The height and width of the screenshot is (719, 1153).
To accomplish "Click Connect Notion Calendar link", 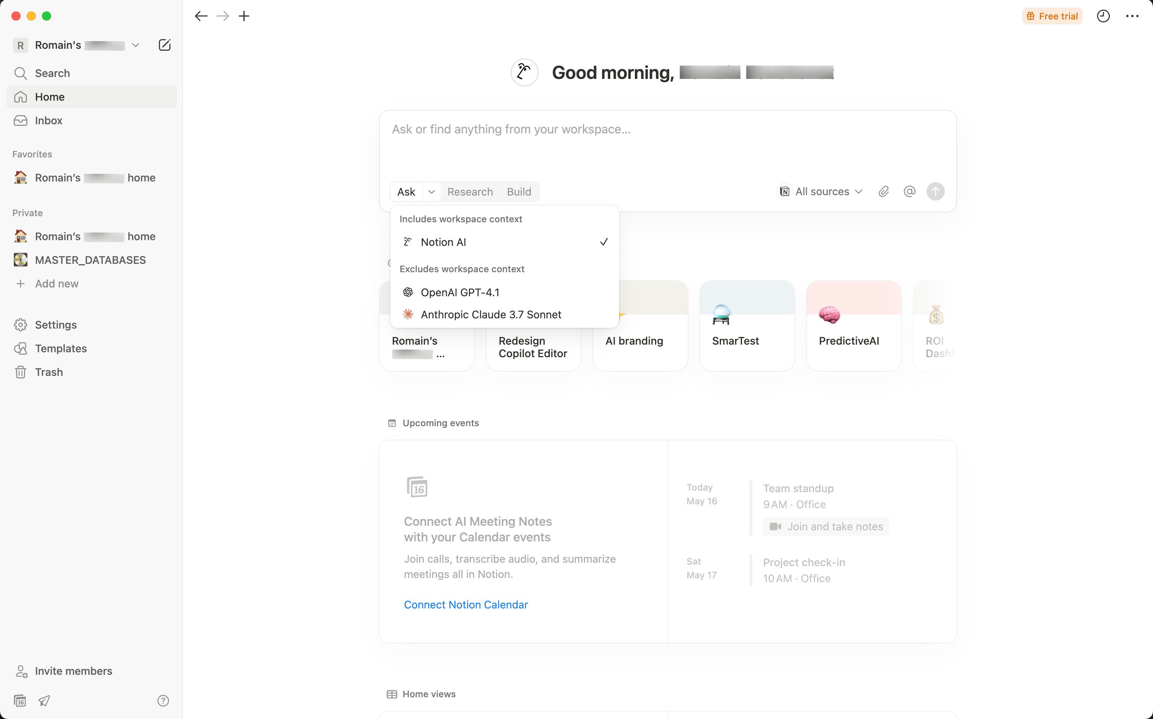I will 466,604.
